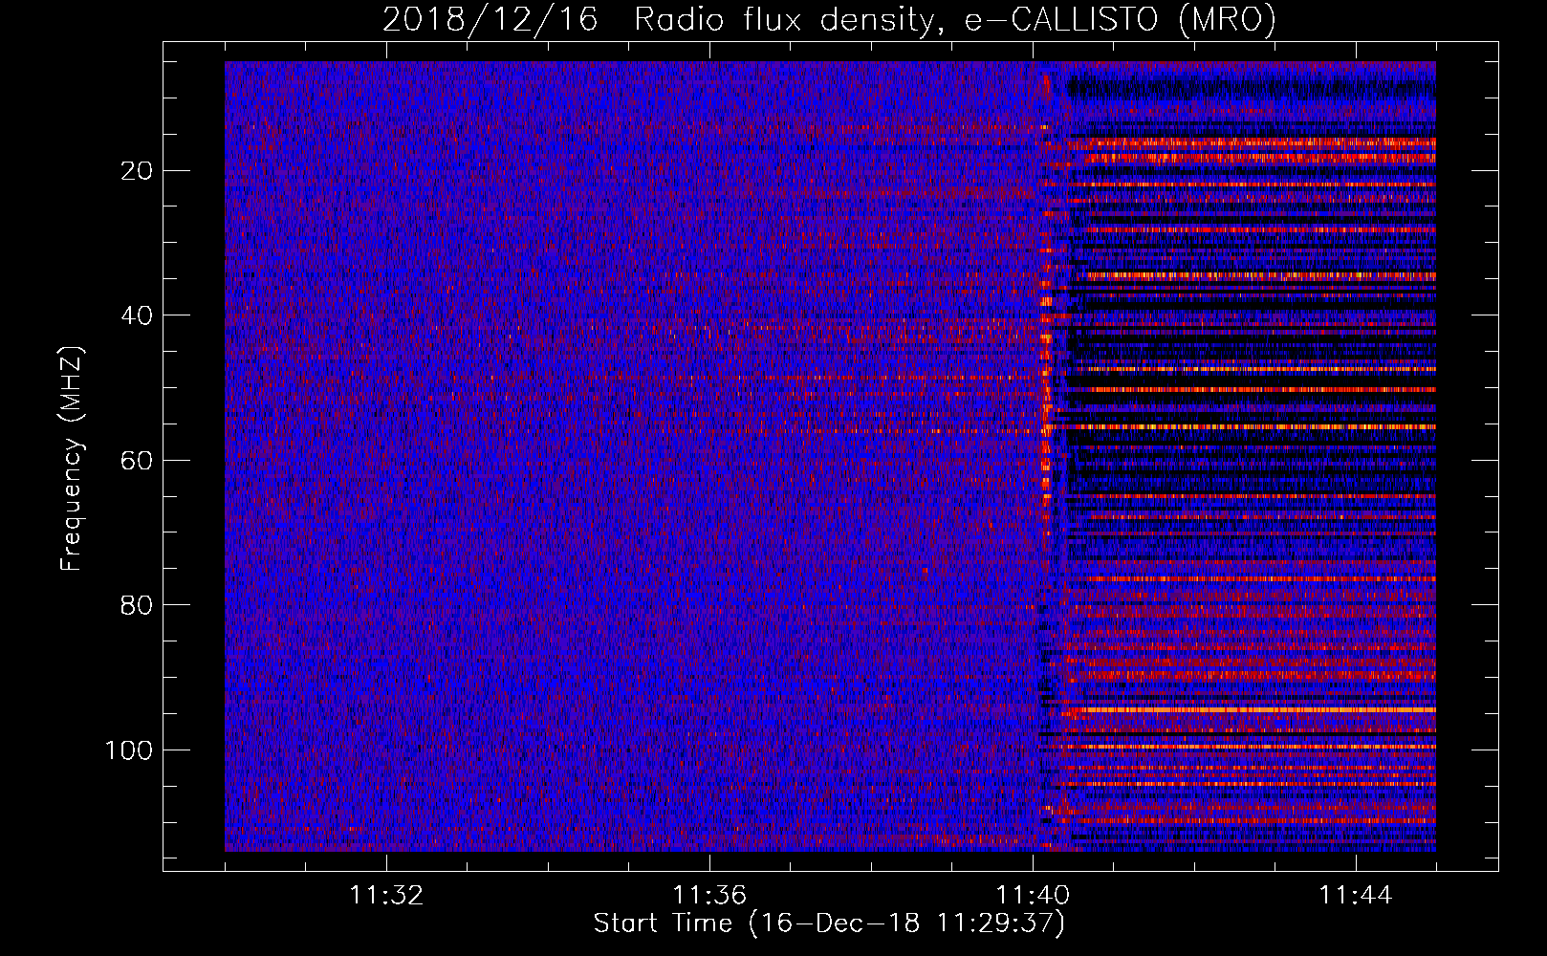Screen dimensions: 1547x956
Task: Click the time tick label "11:44"
Action: coord(1356,896)
